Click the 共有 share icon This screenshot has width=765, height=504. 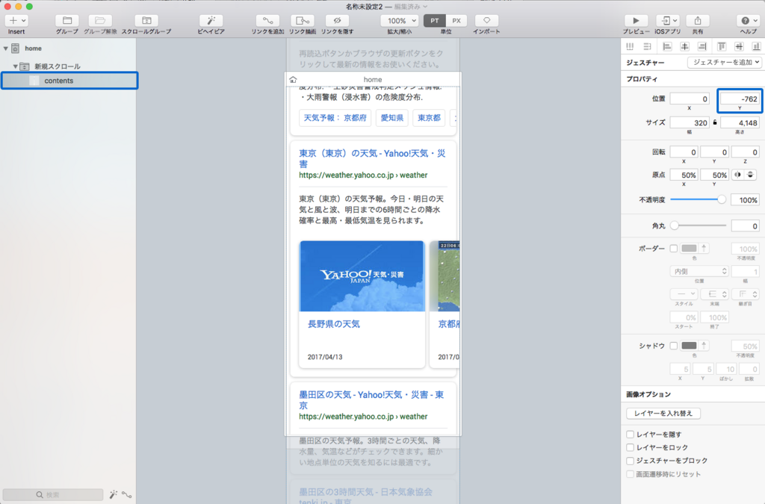coord(698,20)
